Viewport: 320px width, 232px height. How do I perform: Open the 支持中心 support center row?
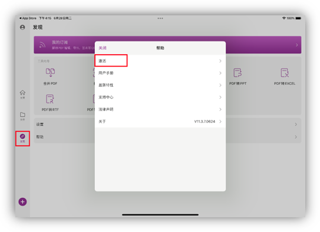(x=160, y=97)
